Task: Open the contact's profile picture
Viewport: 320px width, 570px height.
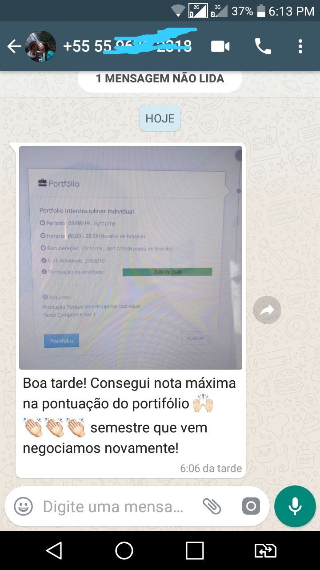Action: click(x=40, y=46)
